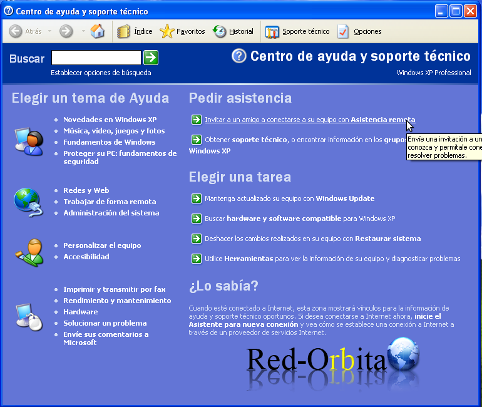The image size is (482, 407).
Task: Open Opciones checkmark page icon
Action: point(343,31)
